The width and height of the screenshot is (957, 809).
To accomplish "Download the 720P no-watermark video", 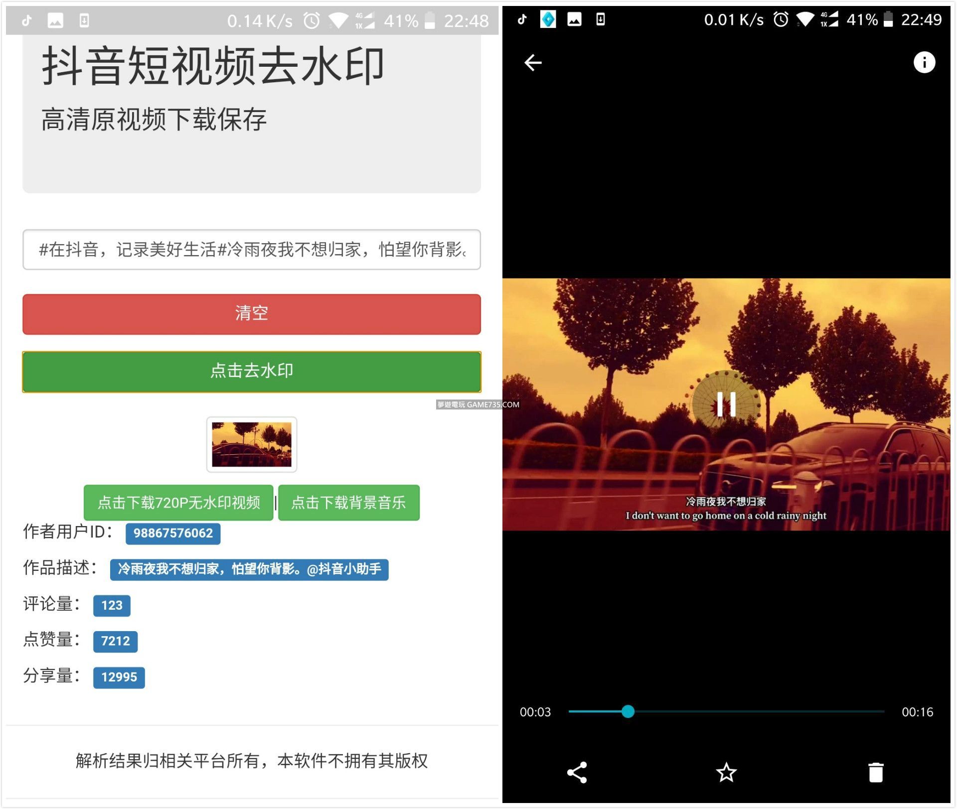I will (x=178, y=502).
